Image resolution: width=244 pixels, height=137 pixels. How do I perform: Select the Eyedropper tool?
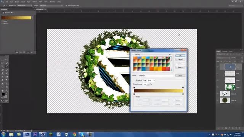coord(7,67)
